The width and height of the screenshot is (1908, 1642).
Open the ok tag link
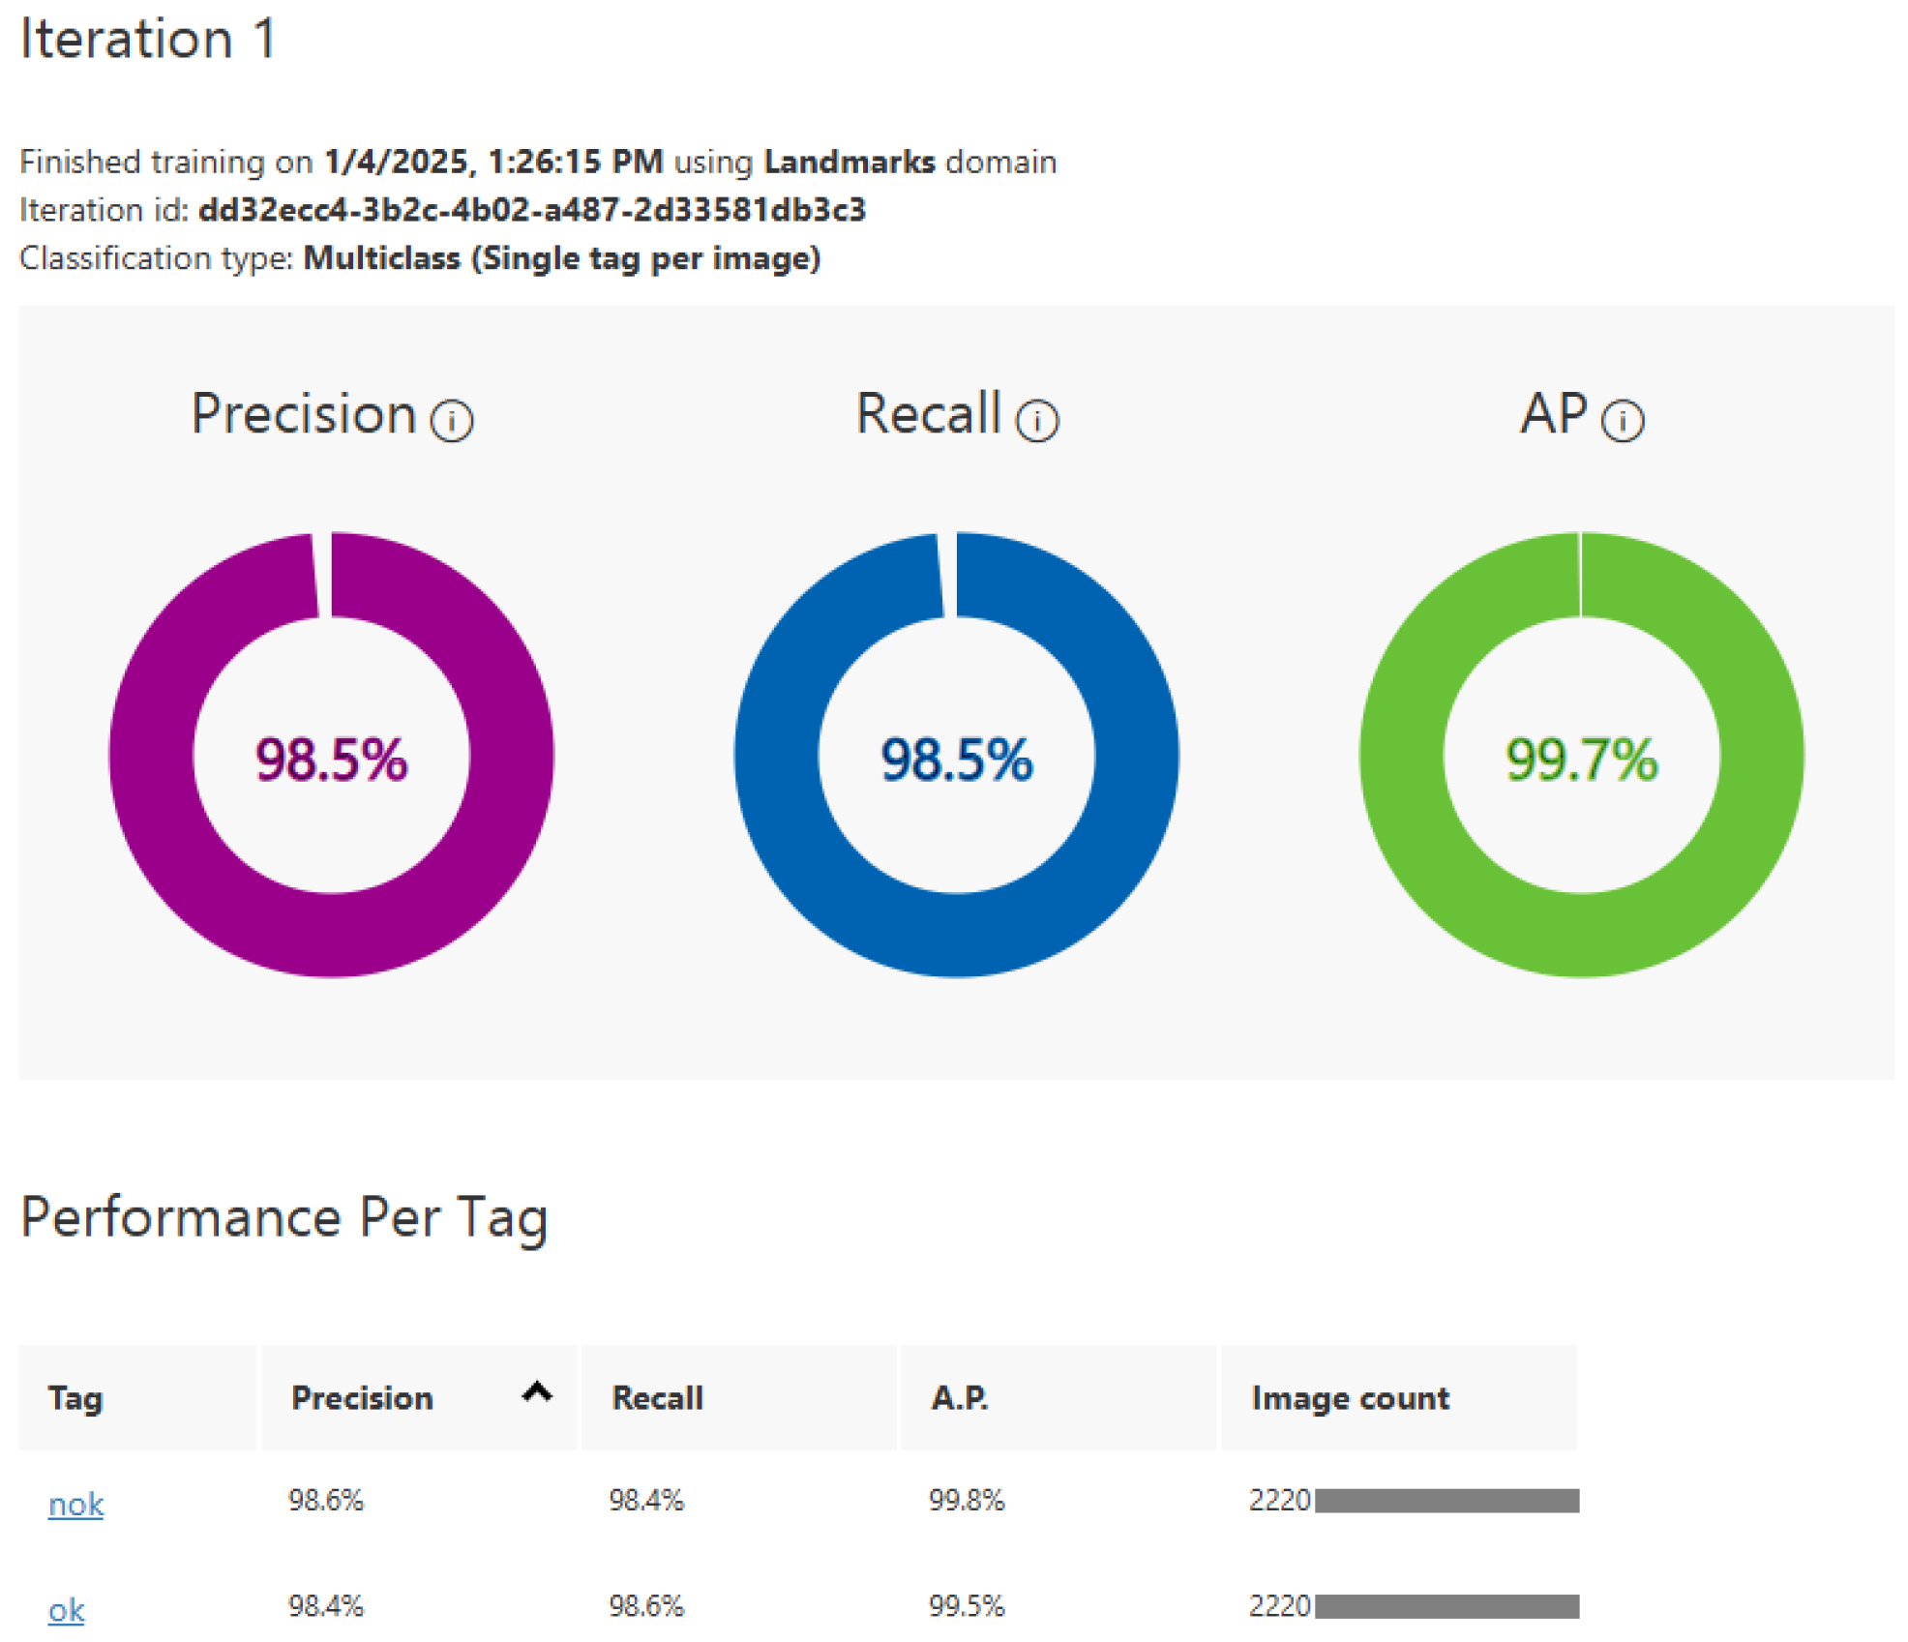[66, 1610]
